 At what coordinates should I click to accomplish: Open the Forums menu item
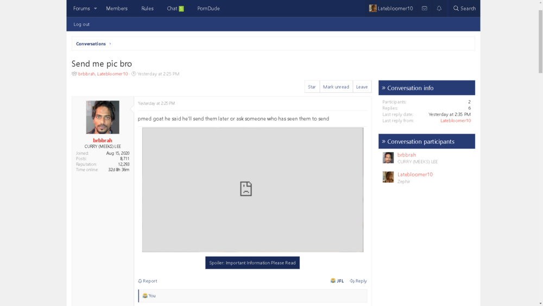[x=81, y=8]
